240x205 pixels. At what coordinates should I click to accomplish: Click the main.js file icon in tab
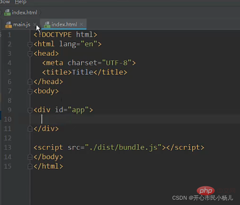click(8, 24)
